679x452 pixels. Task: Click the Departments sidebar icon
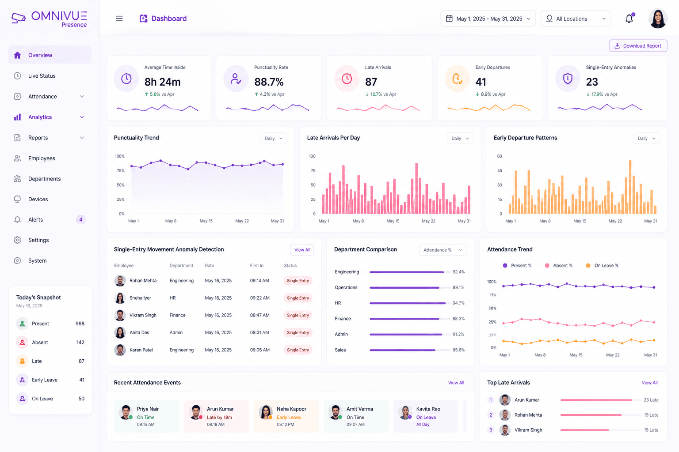pos(17,179)
